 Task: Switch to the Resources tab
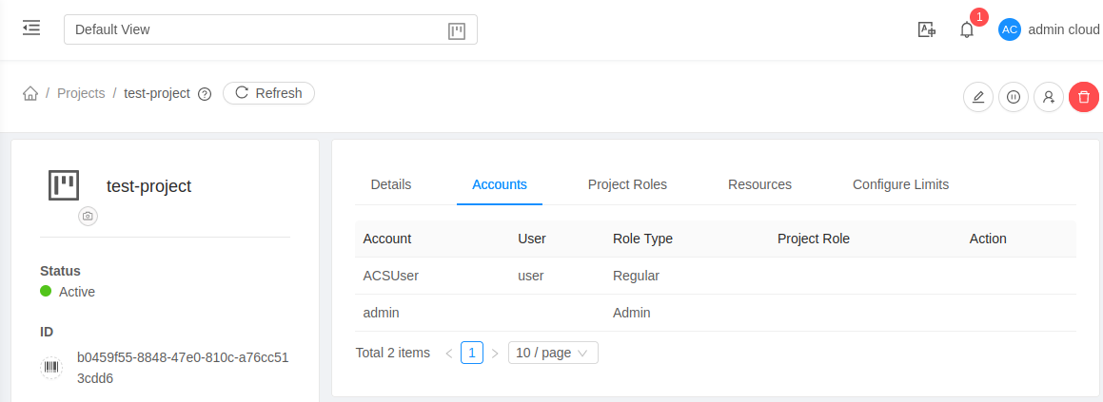point(759,184)
